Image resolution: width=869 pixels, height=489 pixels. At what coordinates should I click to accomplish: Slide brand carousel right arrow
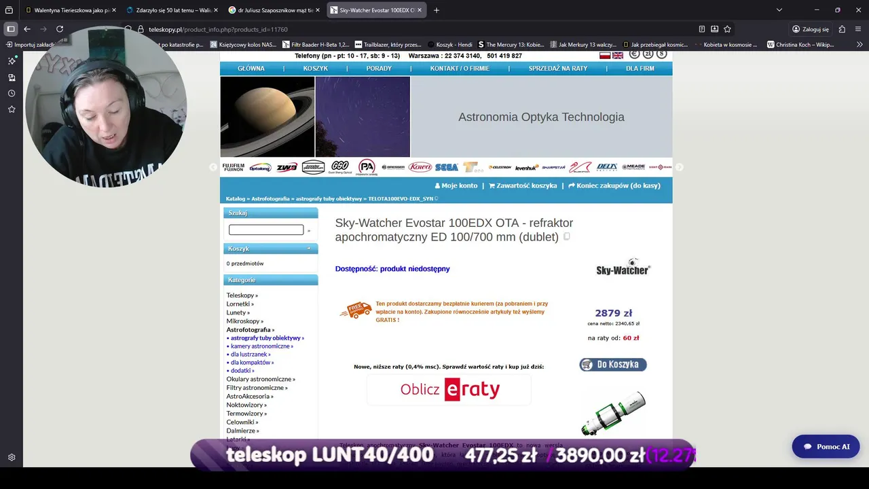pos(679,167)
